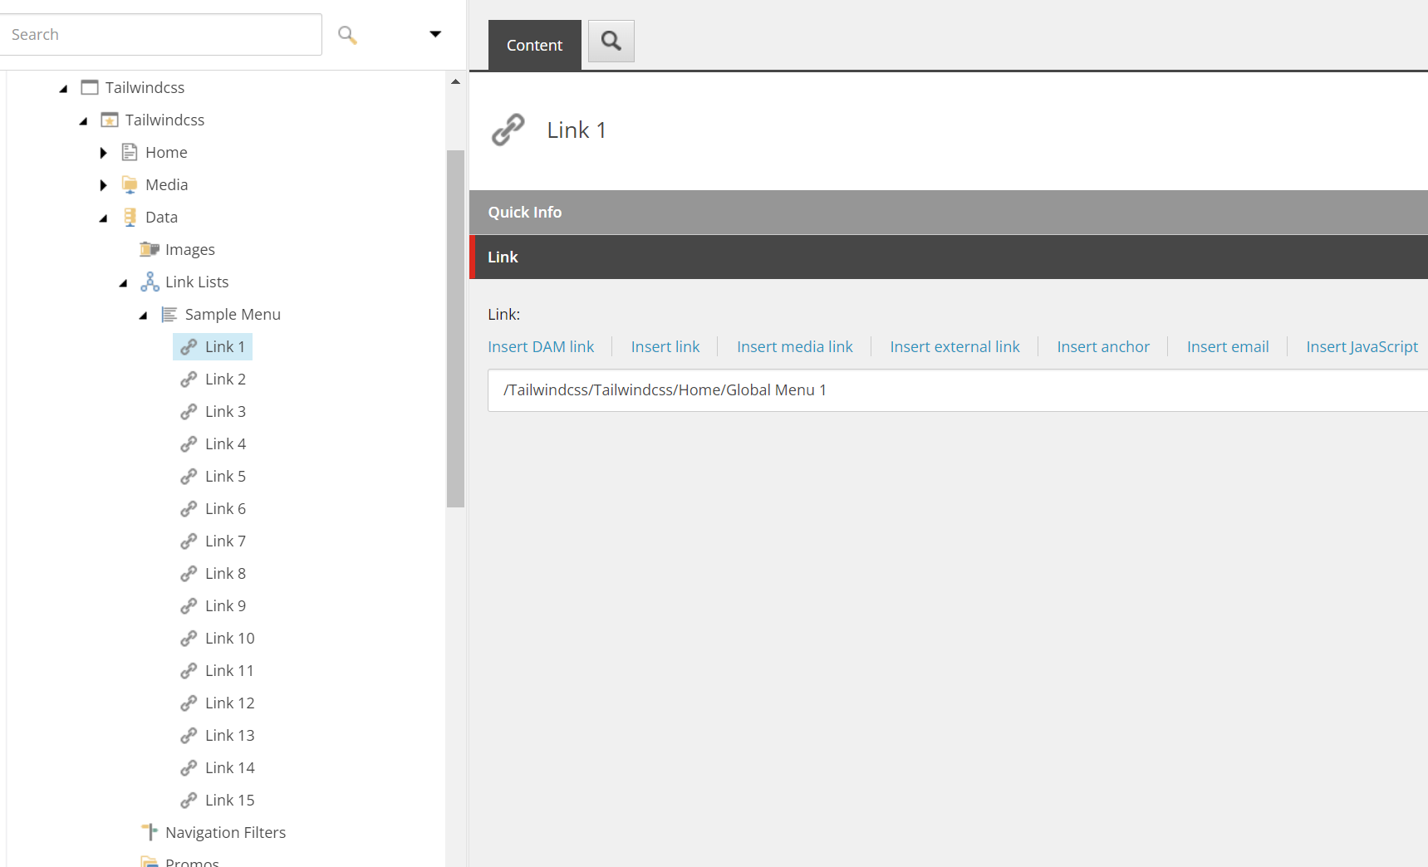Image resolution: width=1428 pixels, height=867 pixels.
Task: Click the chain icon next to Link 9
Action: 189,605
